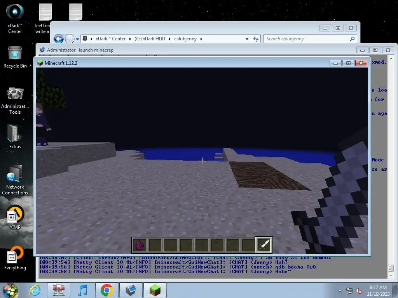The height and width of the screenshot is (298, 398).
Task: Close the Minecraft 1.12.2 window
Action: coord(361,63)
